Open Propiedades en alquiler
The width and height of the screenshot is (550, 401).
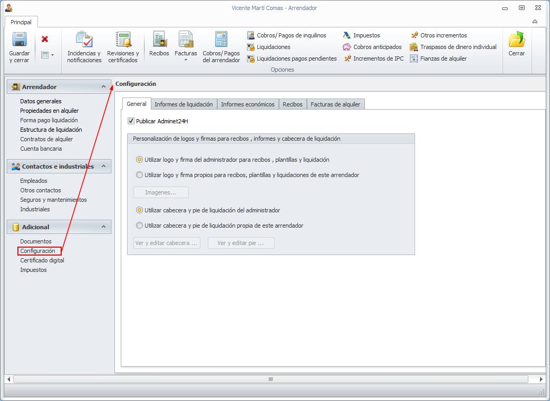tap(50, 111)
